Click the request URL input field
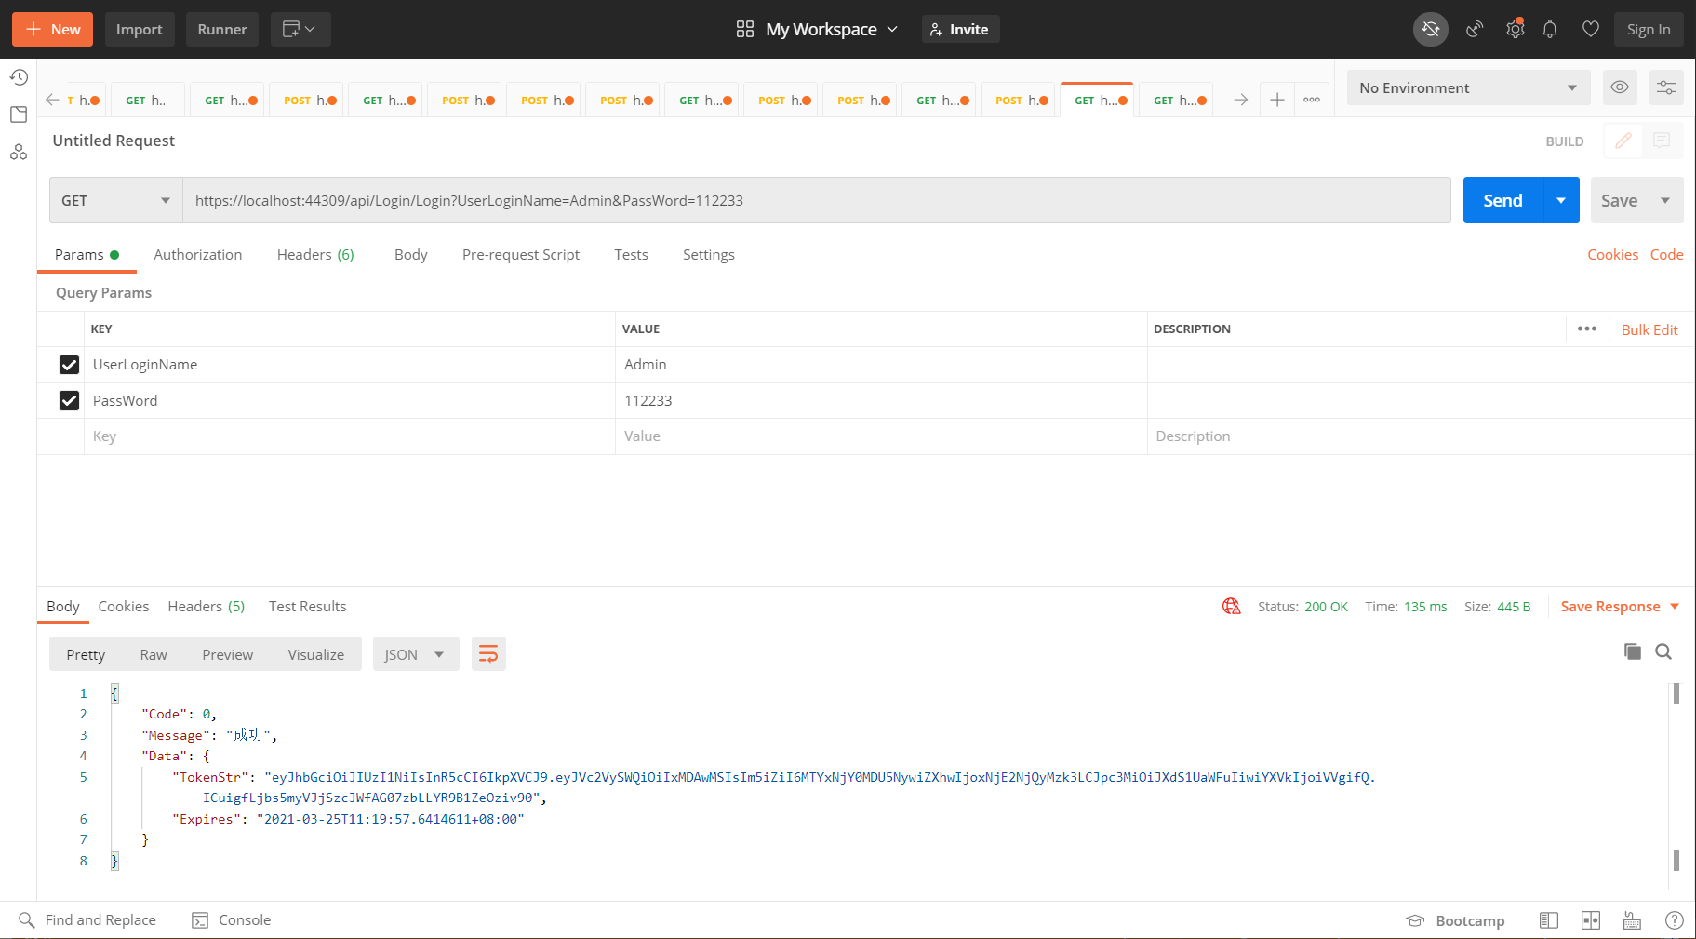1696x939 pixels. pos(816,200)
